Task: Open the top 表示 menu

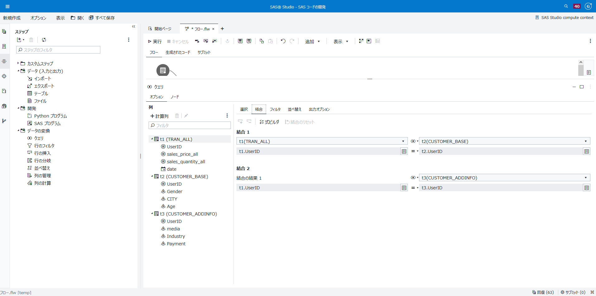Action: pyautogui.click(x=60, y=18)
